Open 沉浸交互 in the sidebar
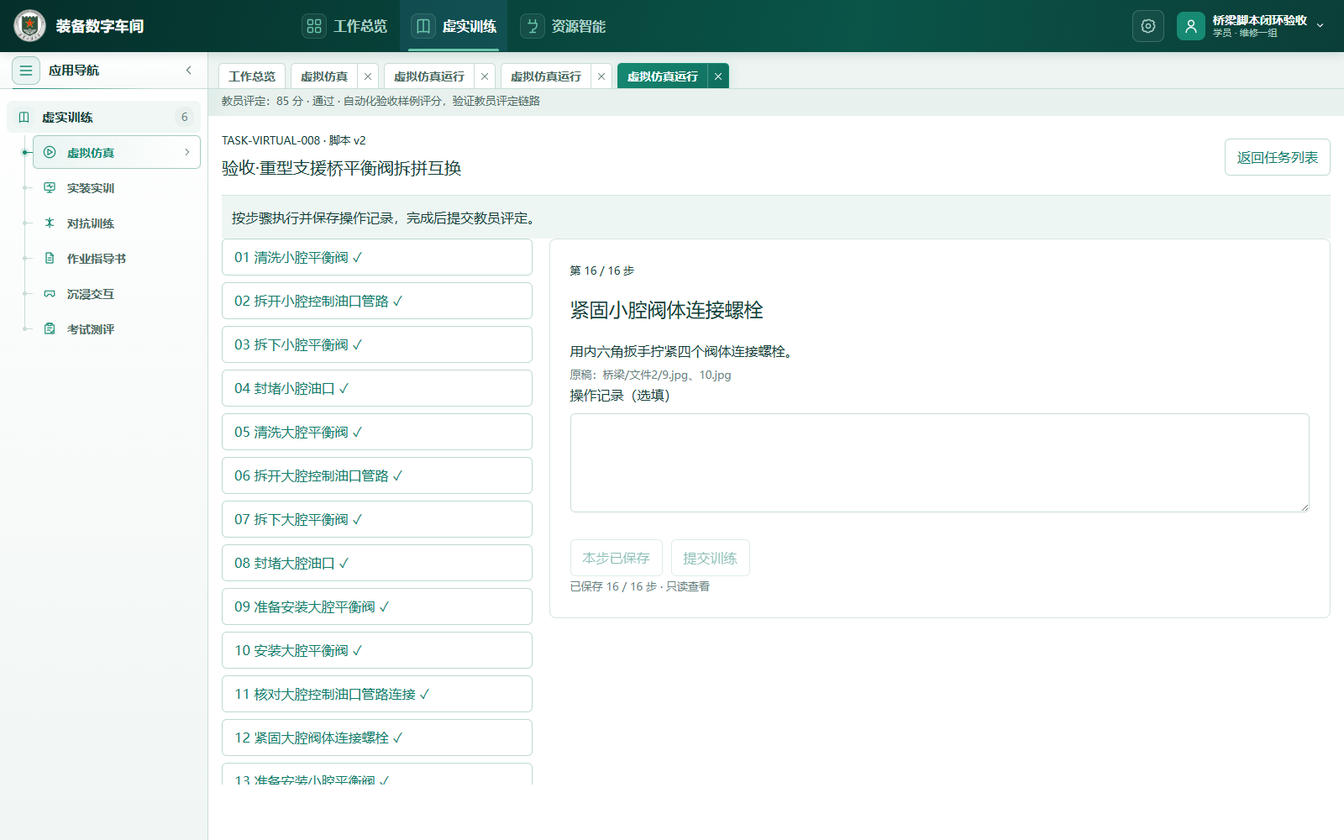1344x840 pixels. click(x=117, y=294)
